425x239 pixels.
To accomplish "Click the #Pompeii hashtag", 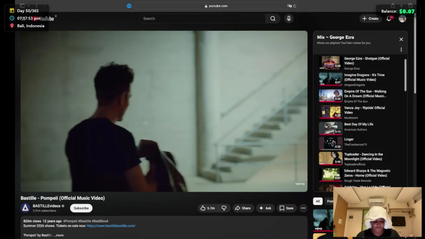I will (x=70, y=221).
